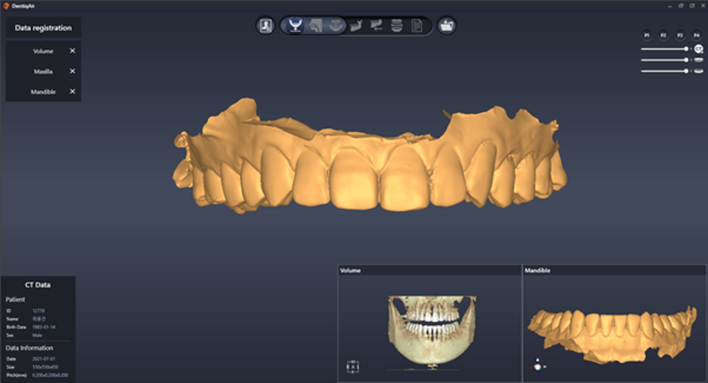The height and width of the screenshot is (383, 708).
Task: Click the Volume CT skull preview thumbnail
Action: coord(430,332)
